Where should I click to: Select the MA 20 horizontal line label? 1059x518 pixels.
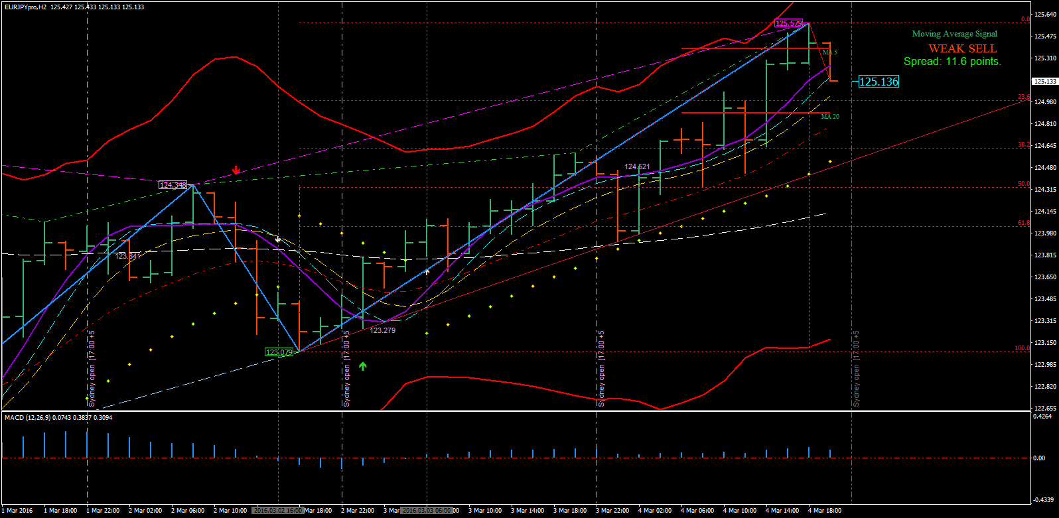[x=829, y=117]
